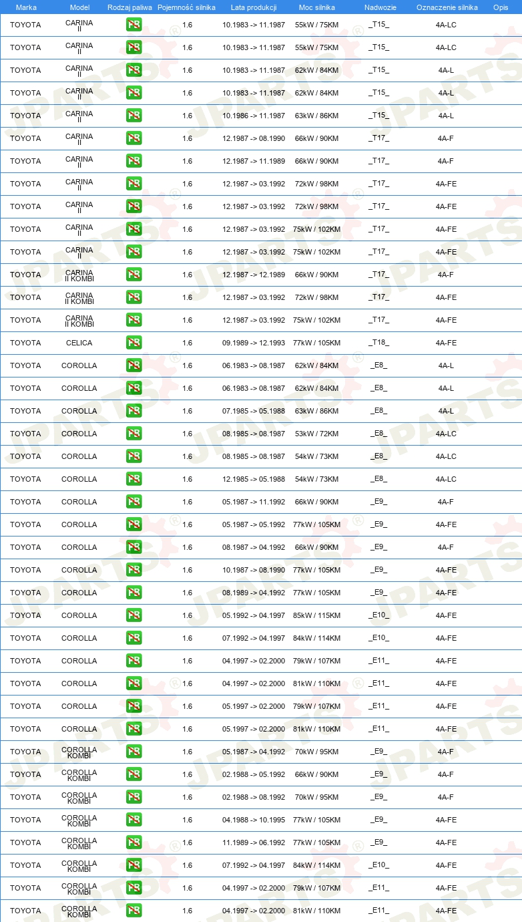This screenshot has width=522, height=922.
Task: Click fuel icon for COROLLA 08.1987 -> 04.1992 row
Action: (134, 547)
